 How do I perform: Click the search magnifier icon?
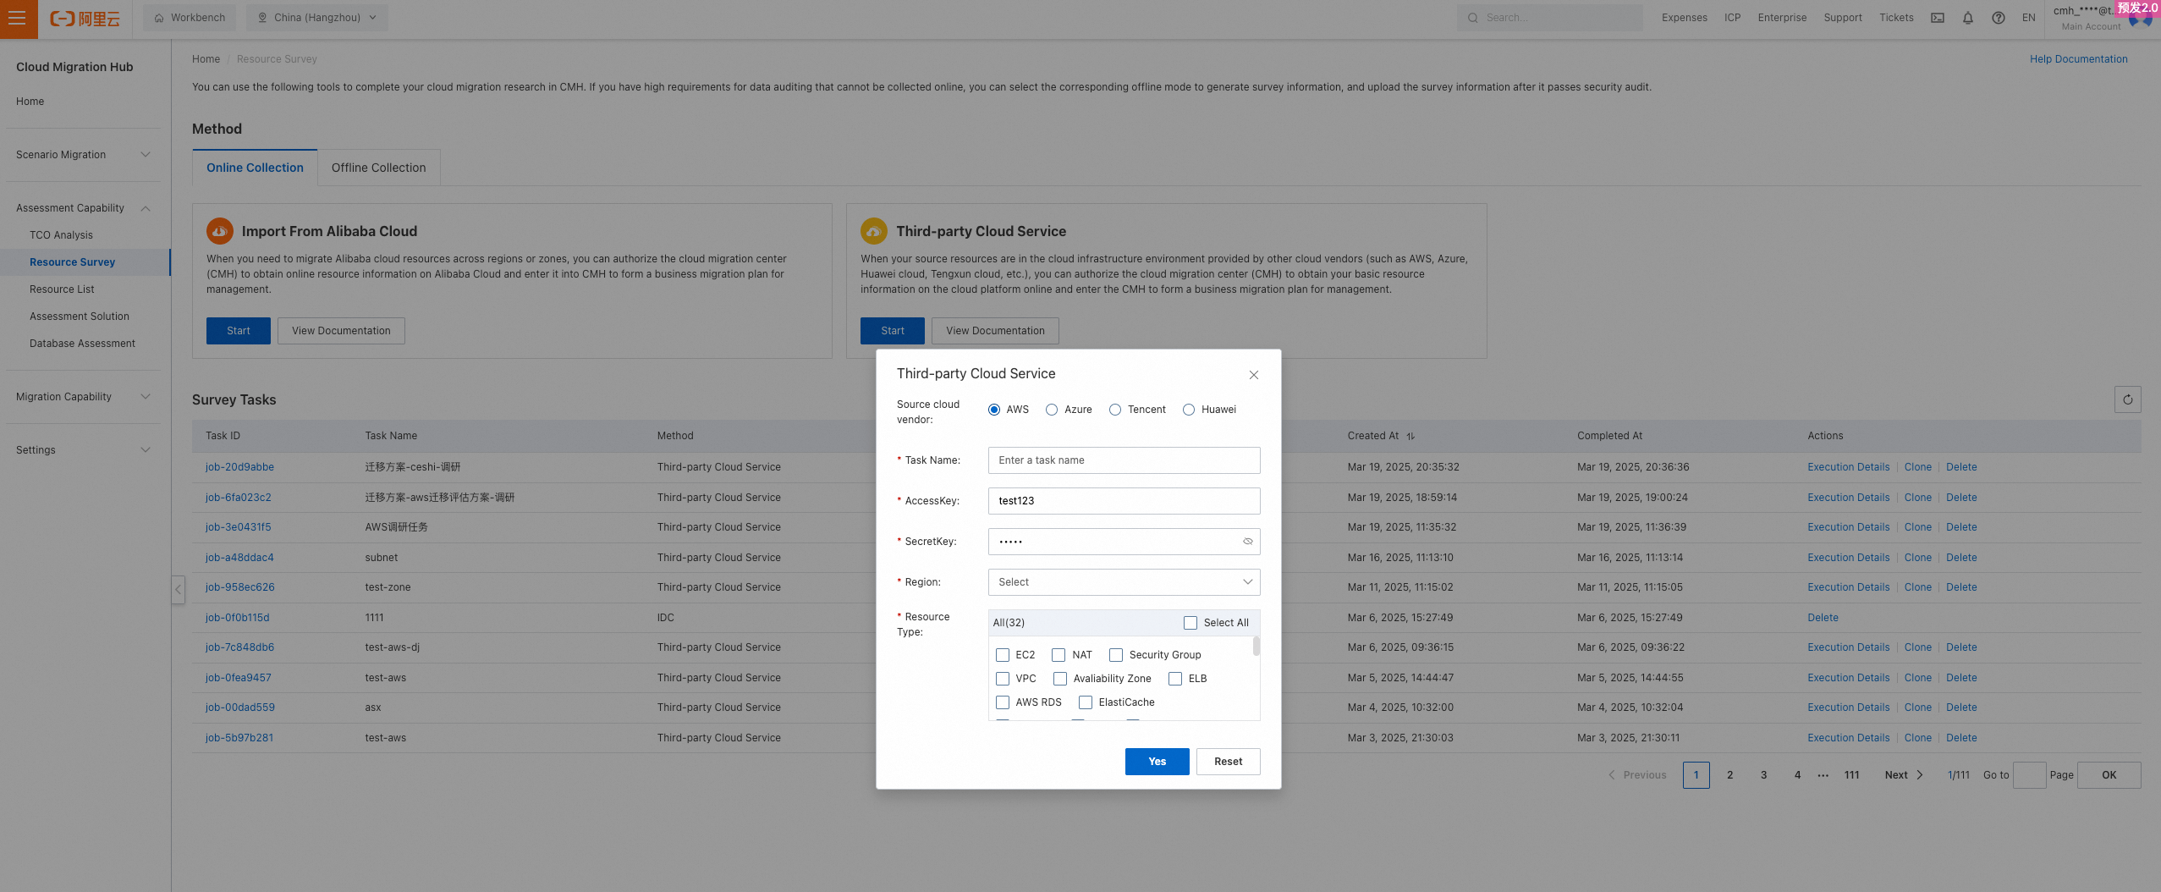pos(1472,18)
